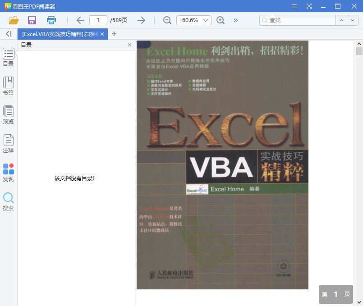Open the 注释 annotations sidebar panel
363x306 pixels.
pyautogui.click(x=8, y=144)
